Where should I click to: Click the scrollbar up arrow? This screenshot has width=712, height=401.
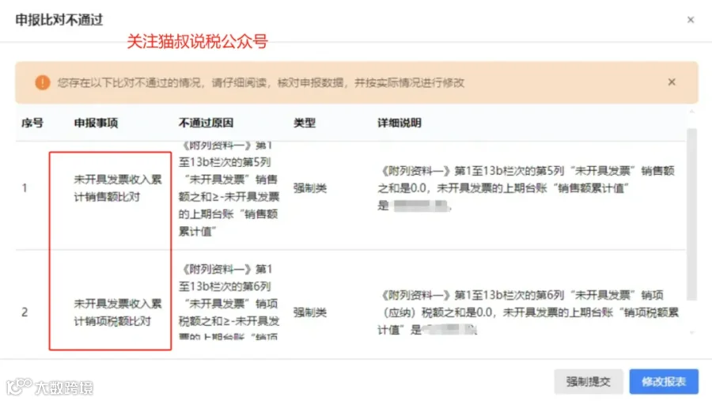click(692, 112)
